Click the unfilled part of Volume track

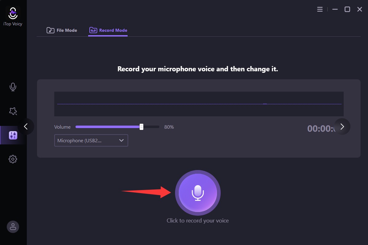[x=151, y=127]
